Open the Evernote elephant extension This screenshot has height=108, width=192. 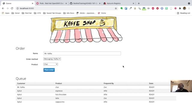pos(121,8)
